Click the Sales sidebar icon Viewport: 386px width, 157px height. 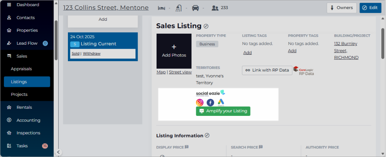click(9, 56)
